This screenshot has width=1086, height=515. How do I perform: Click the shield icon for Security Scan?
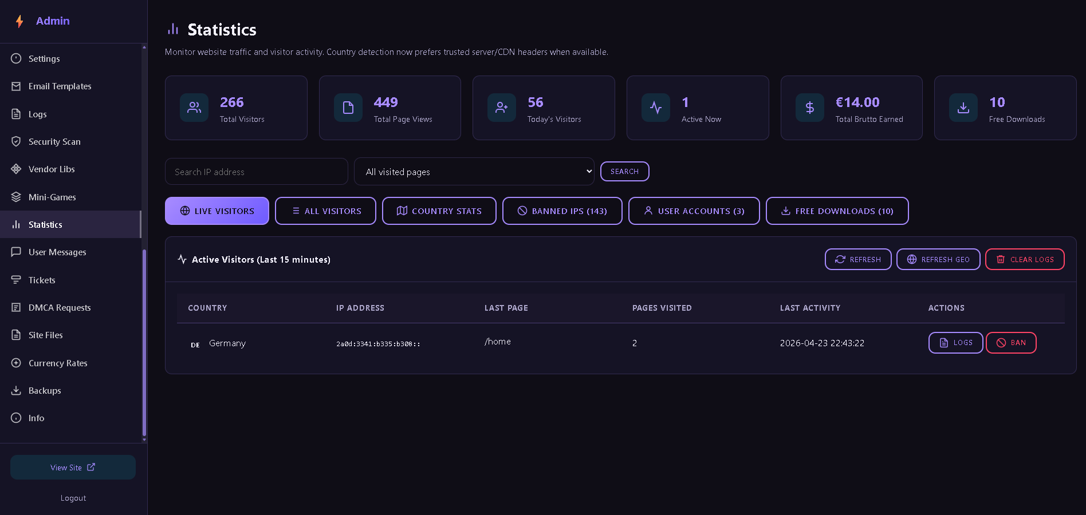(16, 141)
